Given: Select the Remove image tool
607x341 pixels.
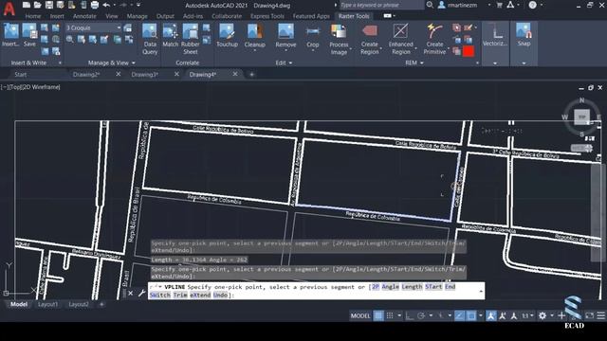Looking at the screenshot, I should coord(285,37).
